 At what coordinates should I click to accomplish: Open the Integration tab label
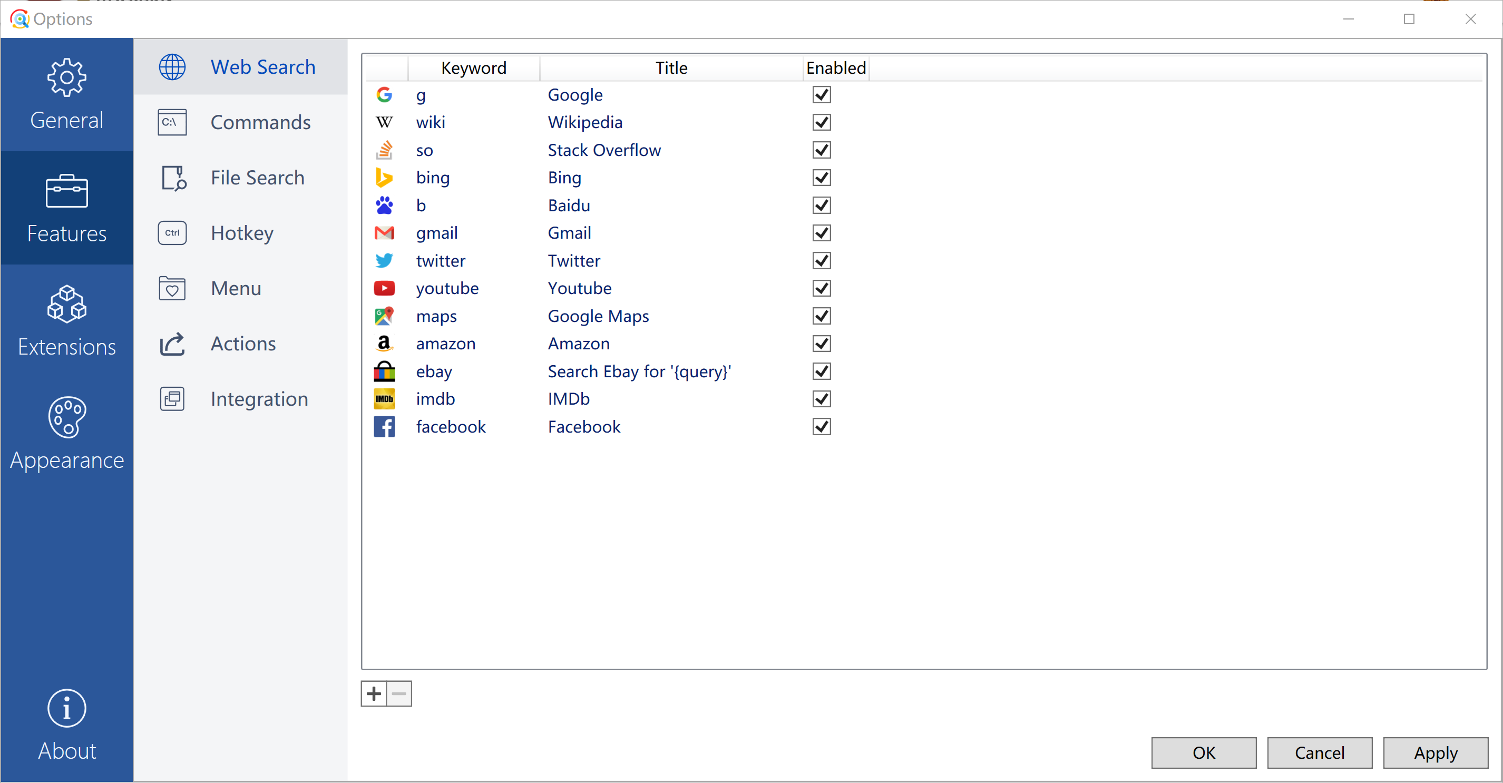pyautogui.click(x=259, y=400)
